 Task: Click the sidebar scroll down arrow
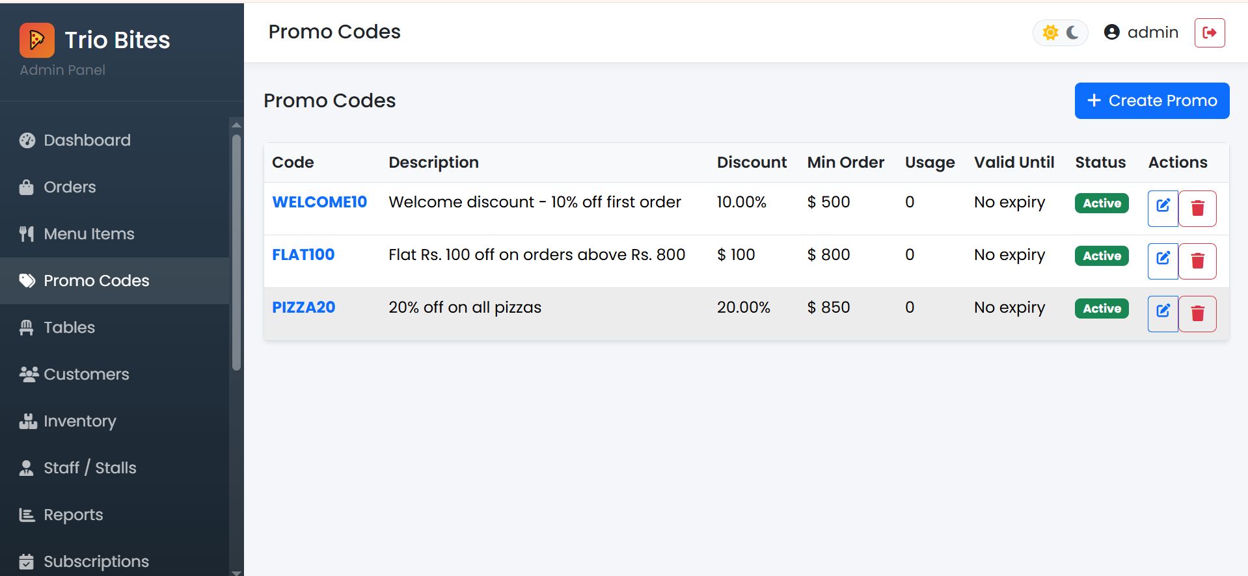coord(236,571)
